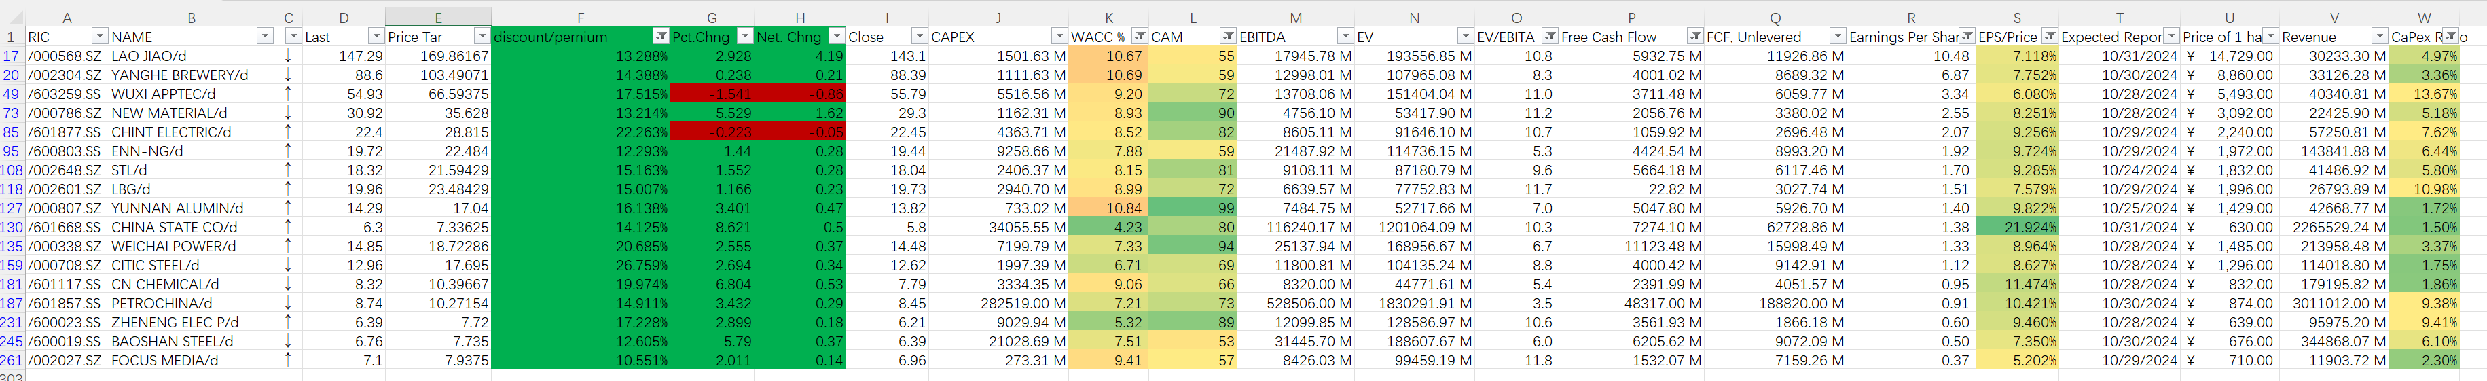2487x381 pixels.
Task: Click the down arrow in BAOSHAN STEEL row
Action: [x=288, y=340]
